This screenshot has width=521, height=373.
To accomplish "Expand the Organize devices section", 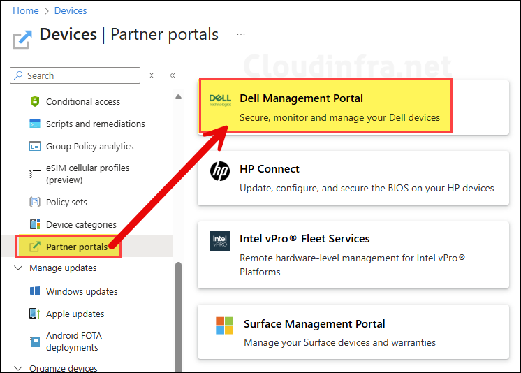I will pyautogui.click(x=18, y=368).
